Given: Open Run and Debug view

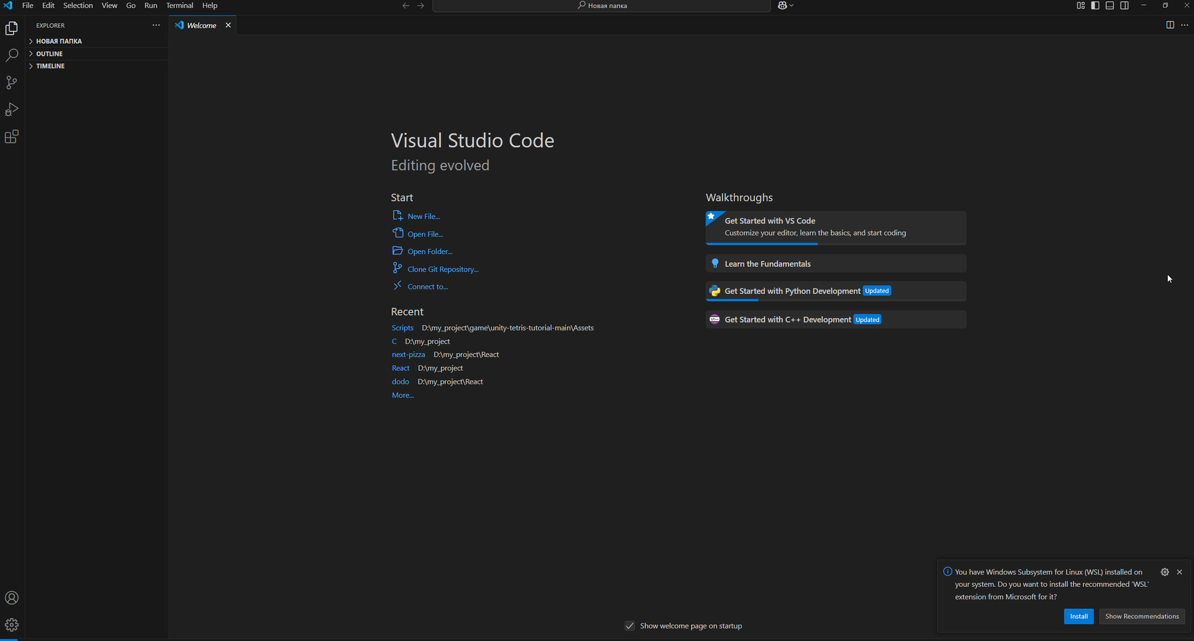Looking at the screenshot, I should pos(12,110).
